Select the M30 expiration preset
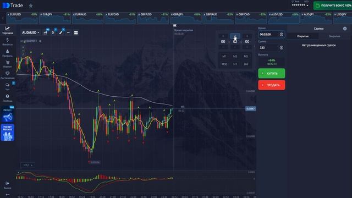The image size is (352, 198). [224, 64]
